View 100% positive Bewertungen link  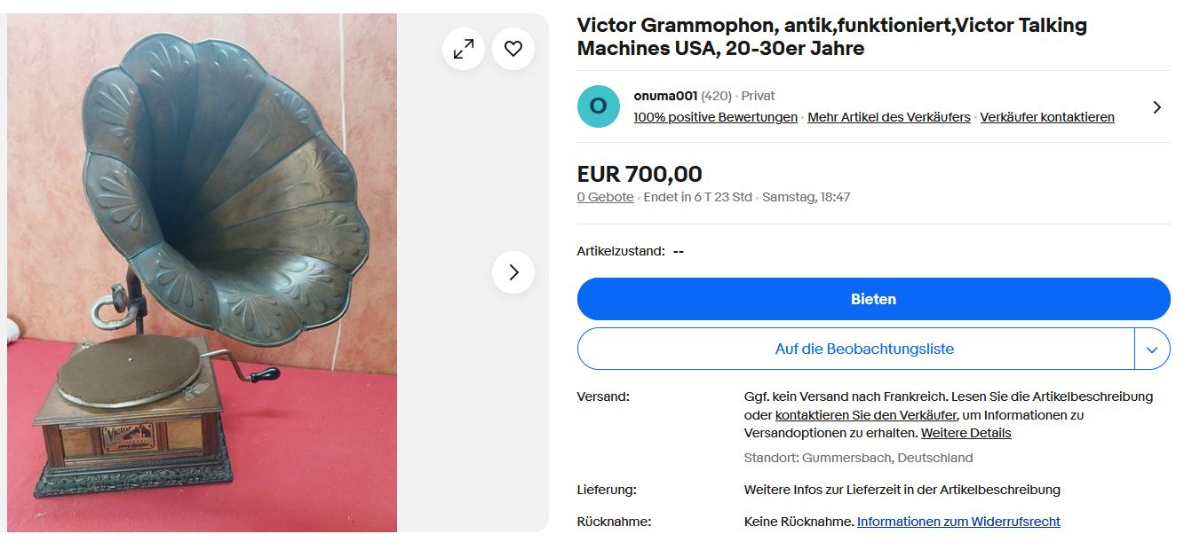coord(715,117)
